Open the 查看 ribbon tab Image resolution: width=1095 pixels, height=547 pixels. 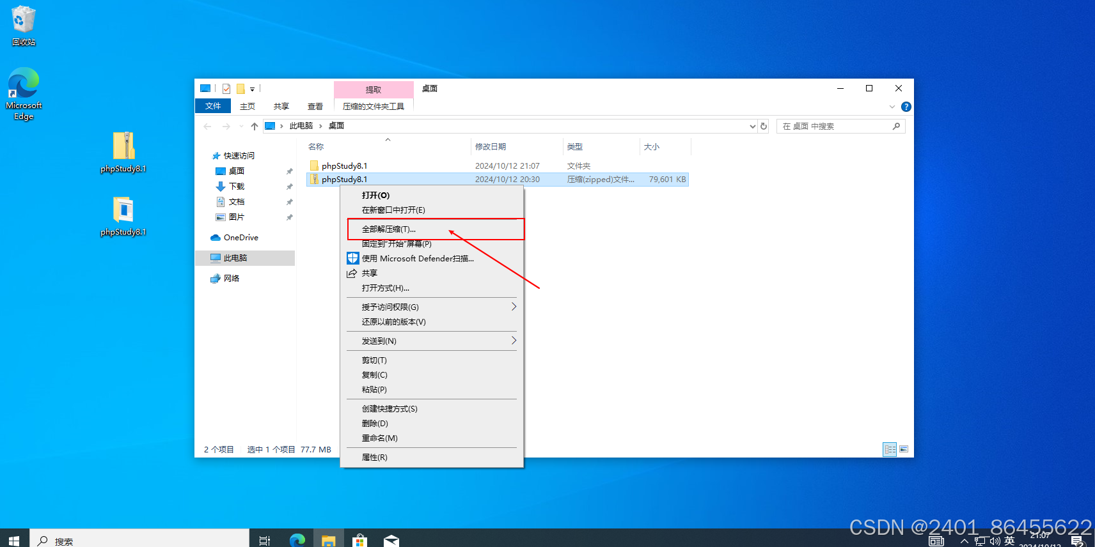point(315,106)
